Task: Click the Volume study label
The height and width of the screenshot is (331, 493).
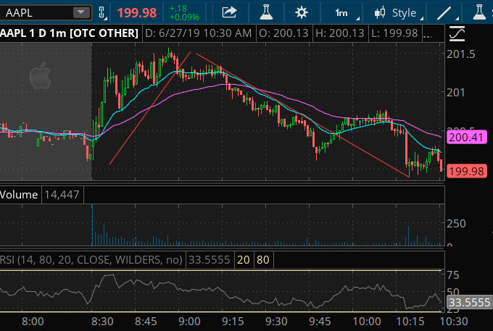Action: point(19,195)
